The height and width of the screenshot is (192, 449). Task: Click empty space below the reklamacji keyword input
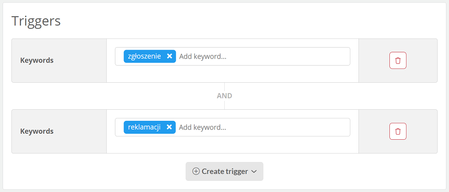(x=232, y=145)
